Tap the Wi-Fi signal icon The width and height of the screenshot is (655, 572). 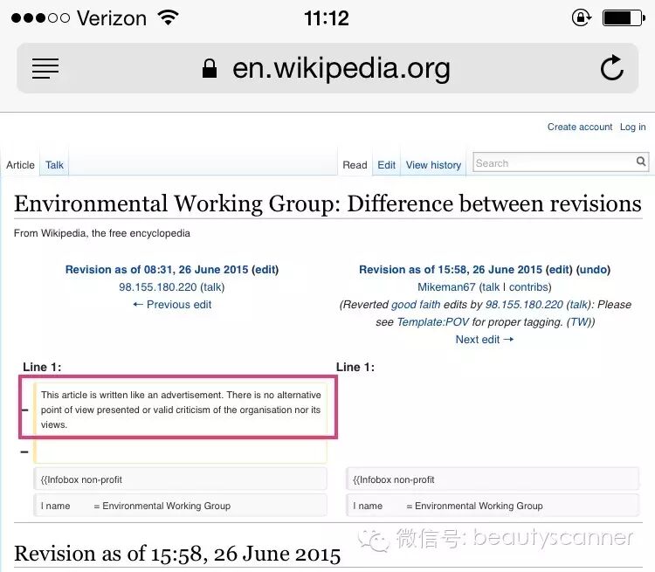[x=168, y=17]
